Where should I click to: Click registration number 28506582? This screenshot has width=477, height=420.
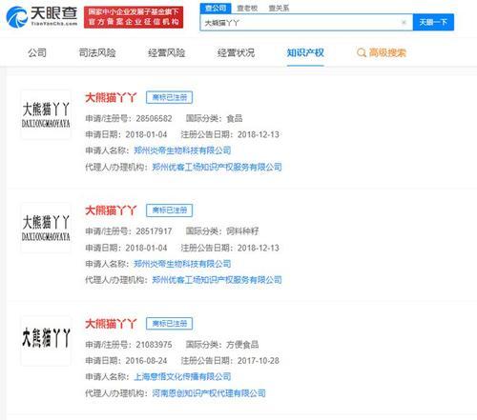(x=154, y=118)
